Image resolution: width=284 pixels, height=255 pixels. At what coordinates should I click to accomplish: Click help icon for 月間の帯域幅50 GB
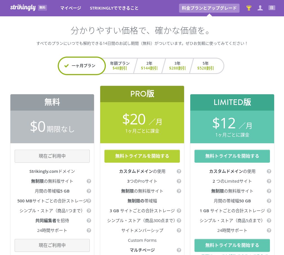[x=269, y=201]
